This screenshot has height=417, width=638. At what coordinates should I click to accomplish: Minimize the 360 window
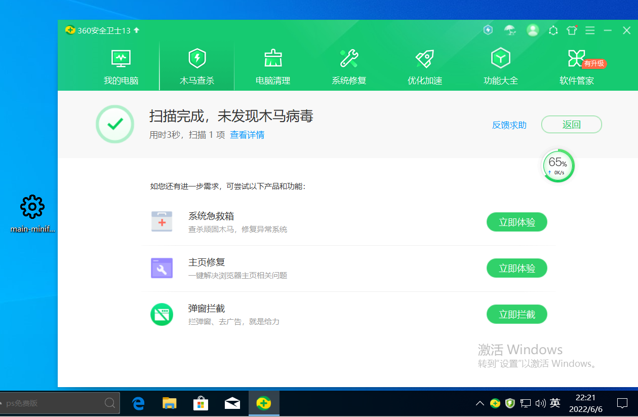608,30
